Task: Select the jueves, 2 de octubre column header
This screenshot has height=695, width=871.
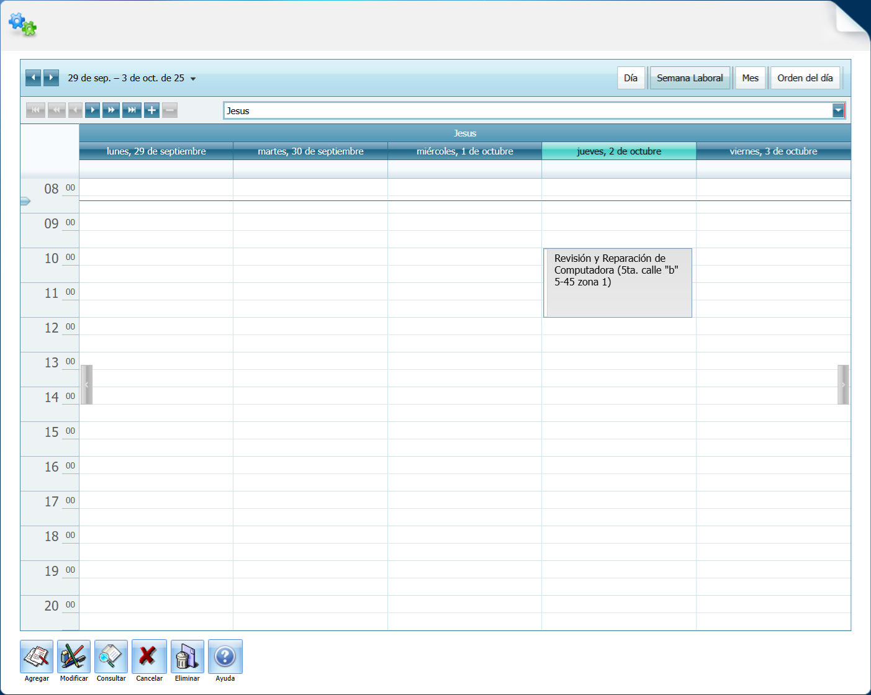Action: tap(618, 151)
